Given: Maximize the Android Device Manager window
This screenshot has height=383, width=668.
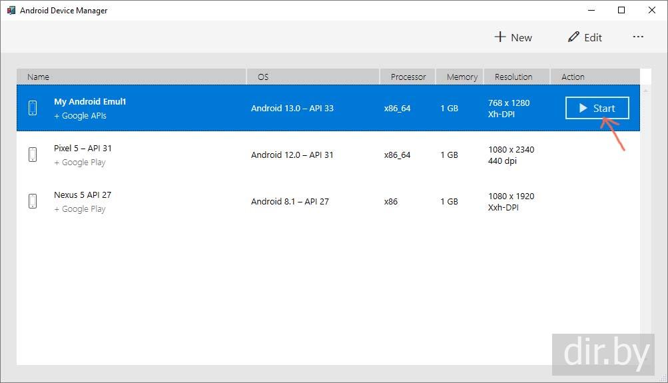Looking at the screenshot, I should (x=621, y=11).
